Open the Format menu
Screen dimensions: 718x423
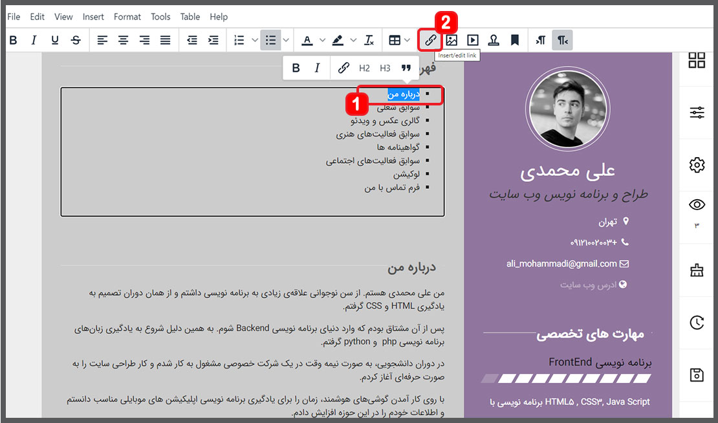click(x=127, y=17)
